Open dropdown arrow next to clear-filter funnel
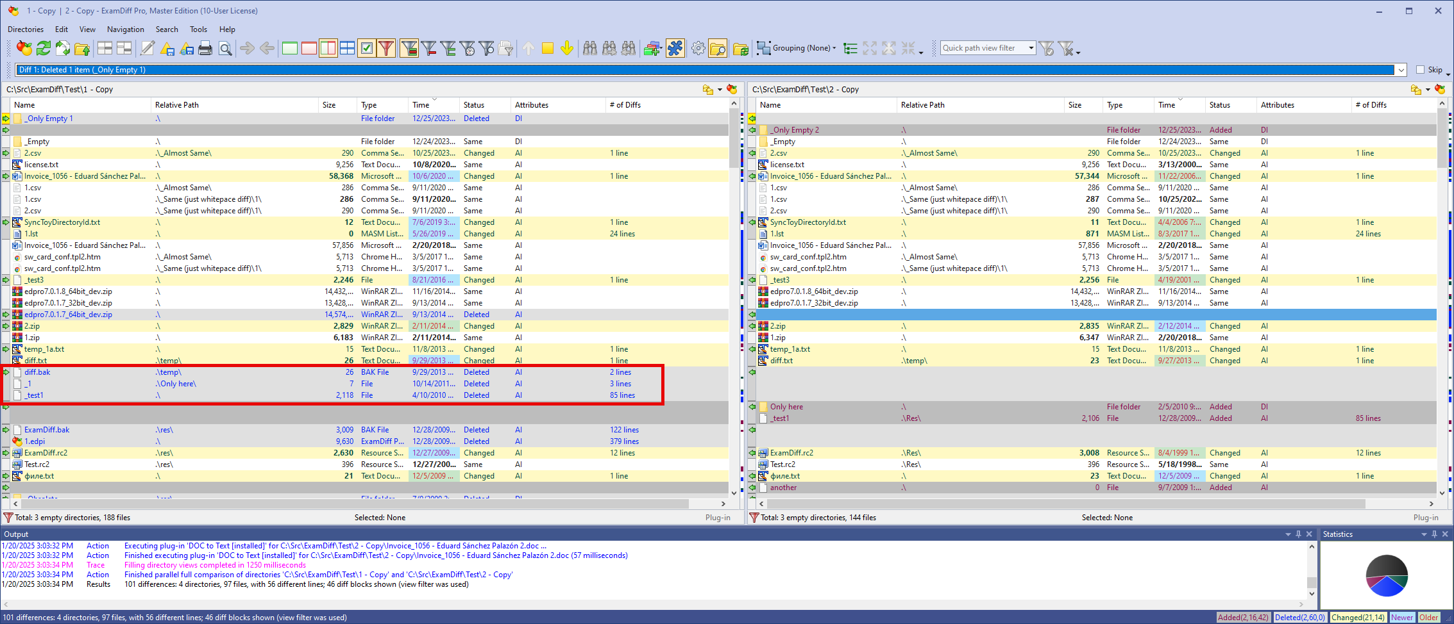Screen dimensions: 1454x624 [x=1078, y=52]
